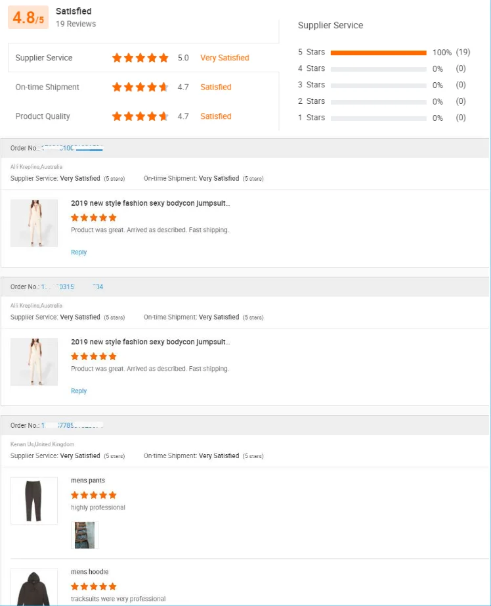Click the (19) count next to 5 Stars
Screen dimensions: 491x606
[x=463, y=52]
